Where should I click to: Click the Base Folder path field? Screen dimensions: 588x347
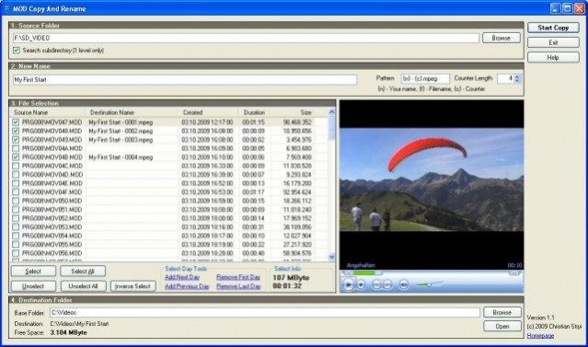pos(265,313)
